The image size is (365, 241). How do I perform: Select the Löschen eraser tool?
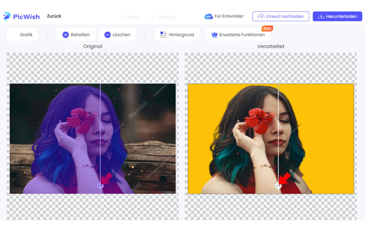tap(117, 35)
